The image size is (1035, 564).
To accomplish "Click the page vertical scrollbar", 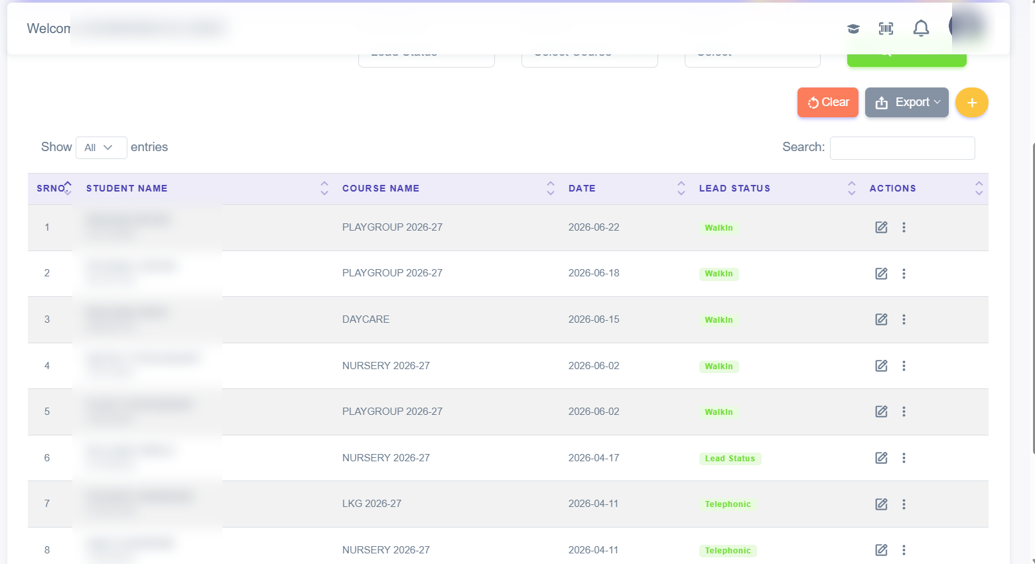I will pyautogui.click(x=1033, y=298).
